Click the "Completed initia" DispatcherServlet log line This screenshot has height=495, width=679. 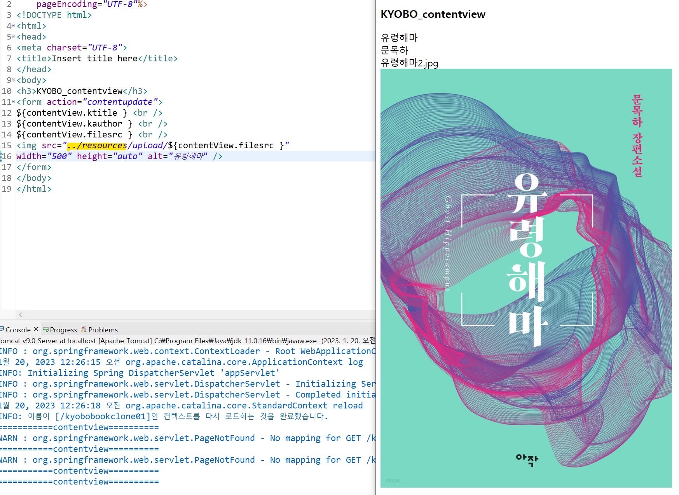click(x=188, y=394)
